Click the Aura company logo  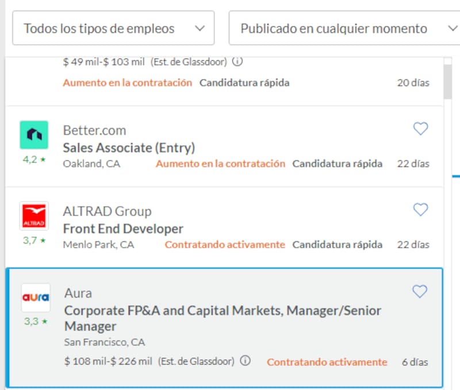pyautogui.click(x=36, y=298)
